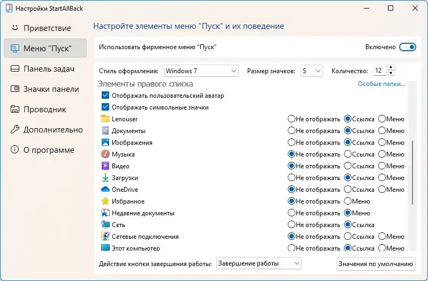Increase Количество with the up stepper arrow
Screen dimensions: 428x281
[x=391, y=68]
